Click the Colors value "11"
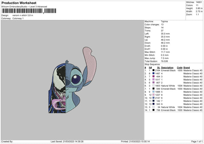 click(197, 5)
